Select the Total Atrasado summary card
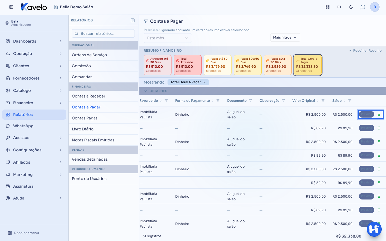This screenshot has width=386, height=241. (188, 65)
